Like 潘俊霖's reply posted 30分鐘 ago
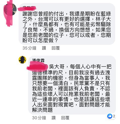This screenshot has width=120, height=124. (54, 118)
